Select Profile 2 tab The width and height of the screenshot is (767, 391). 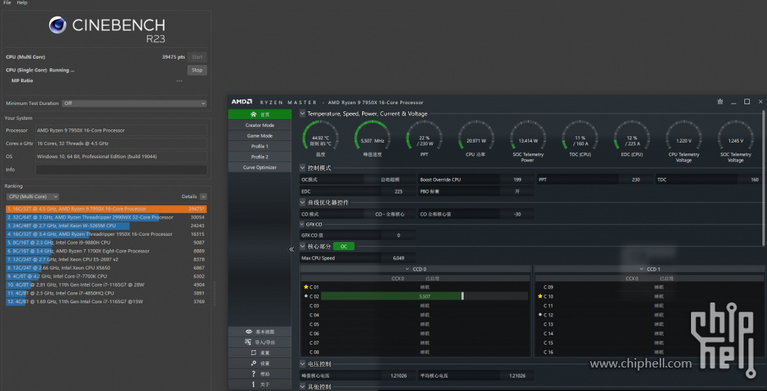(259, 157)
